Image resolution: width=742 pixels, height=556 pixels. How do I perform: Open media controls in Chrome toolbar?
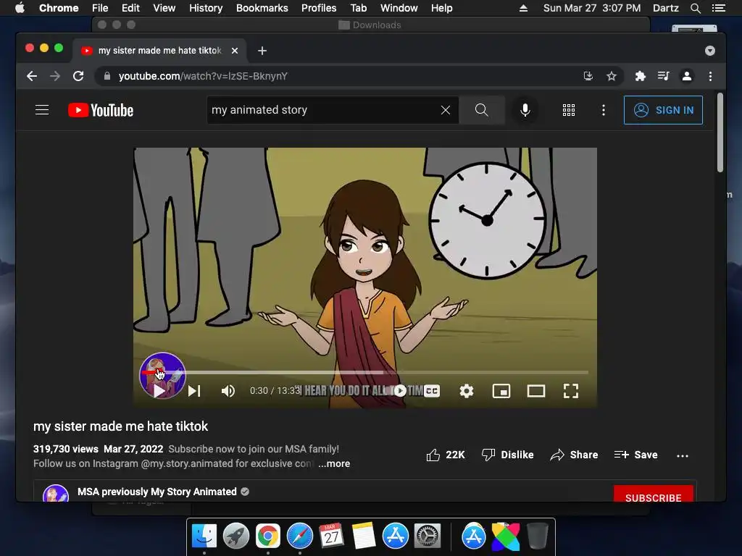click(664, 76)
